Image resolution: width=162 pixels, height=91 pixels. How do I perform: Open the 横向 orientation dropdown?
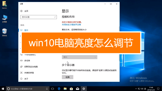pos(79,57)
